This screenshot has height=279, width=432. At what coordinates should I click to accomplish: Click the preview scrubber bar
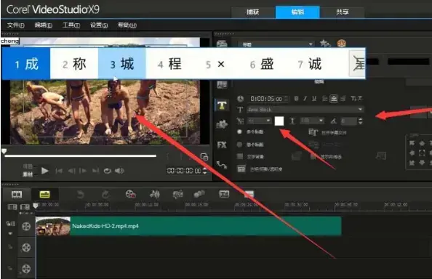[x=81, y=155]
